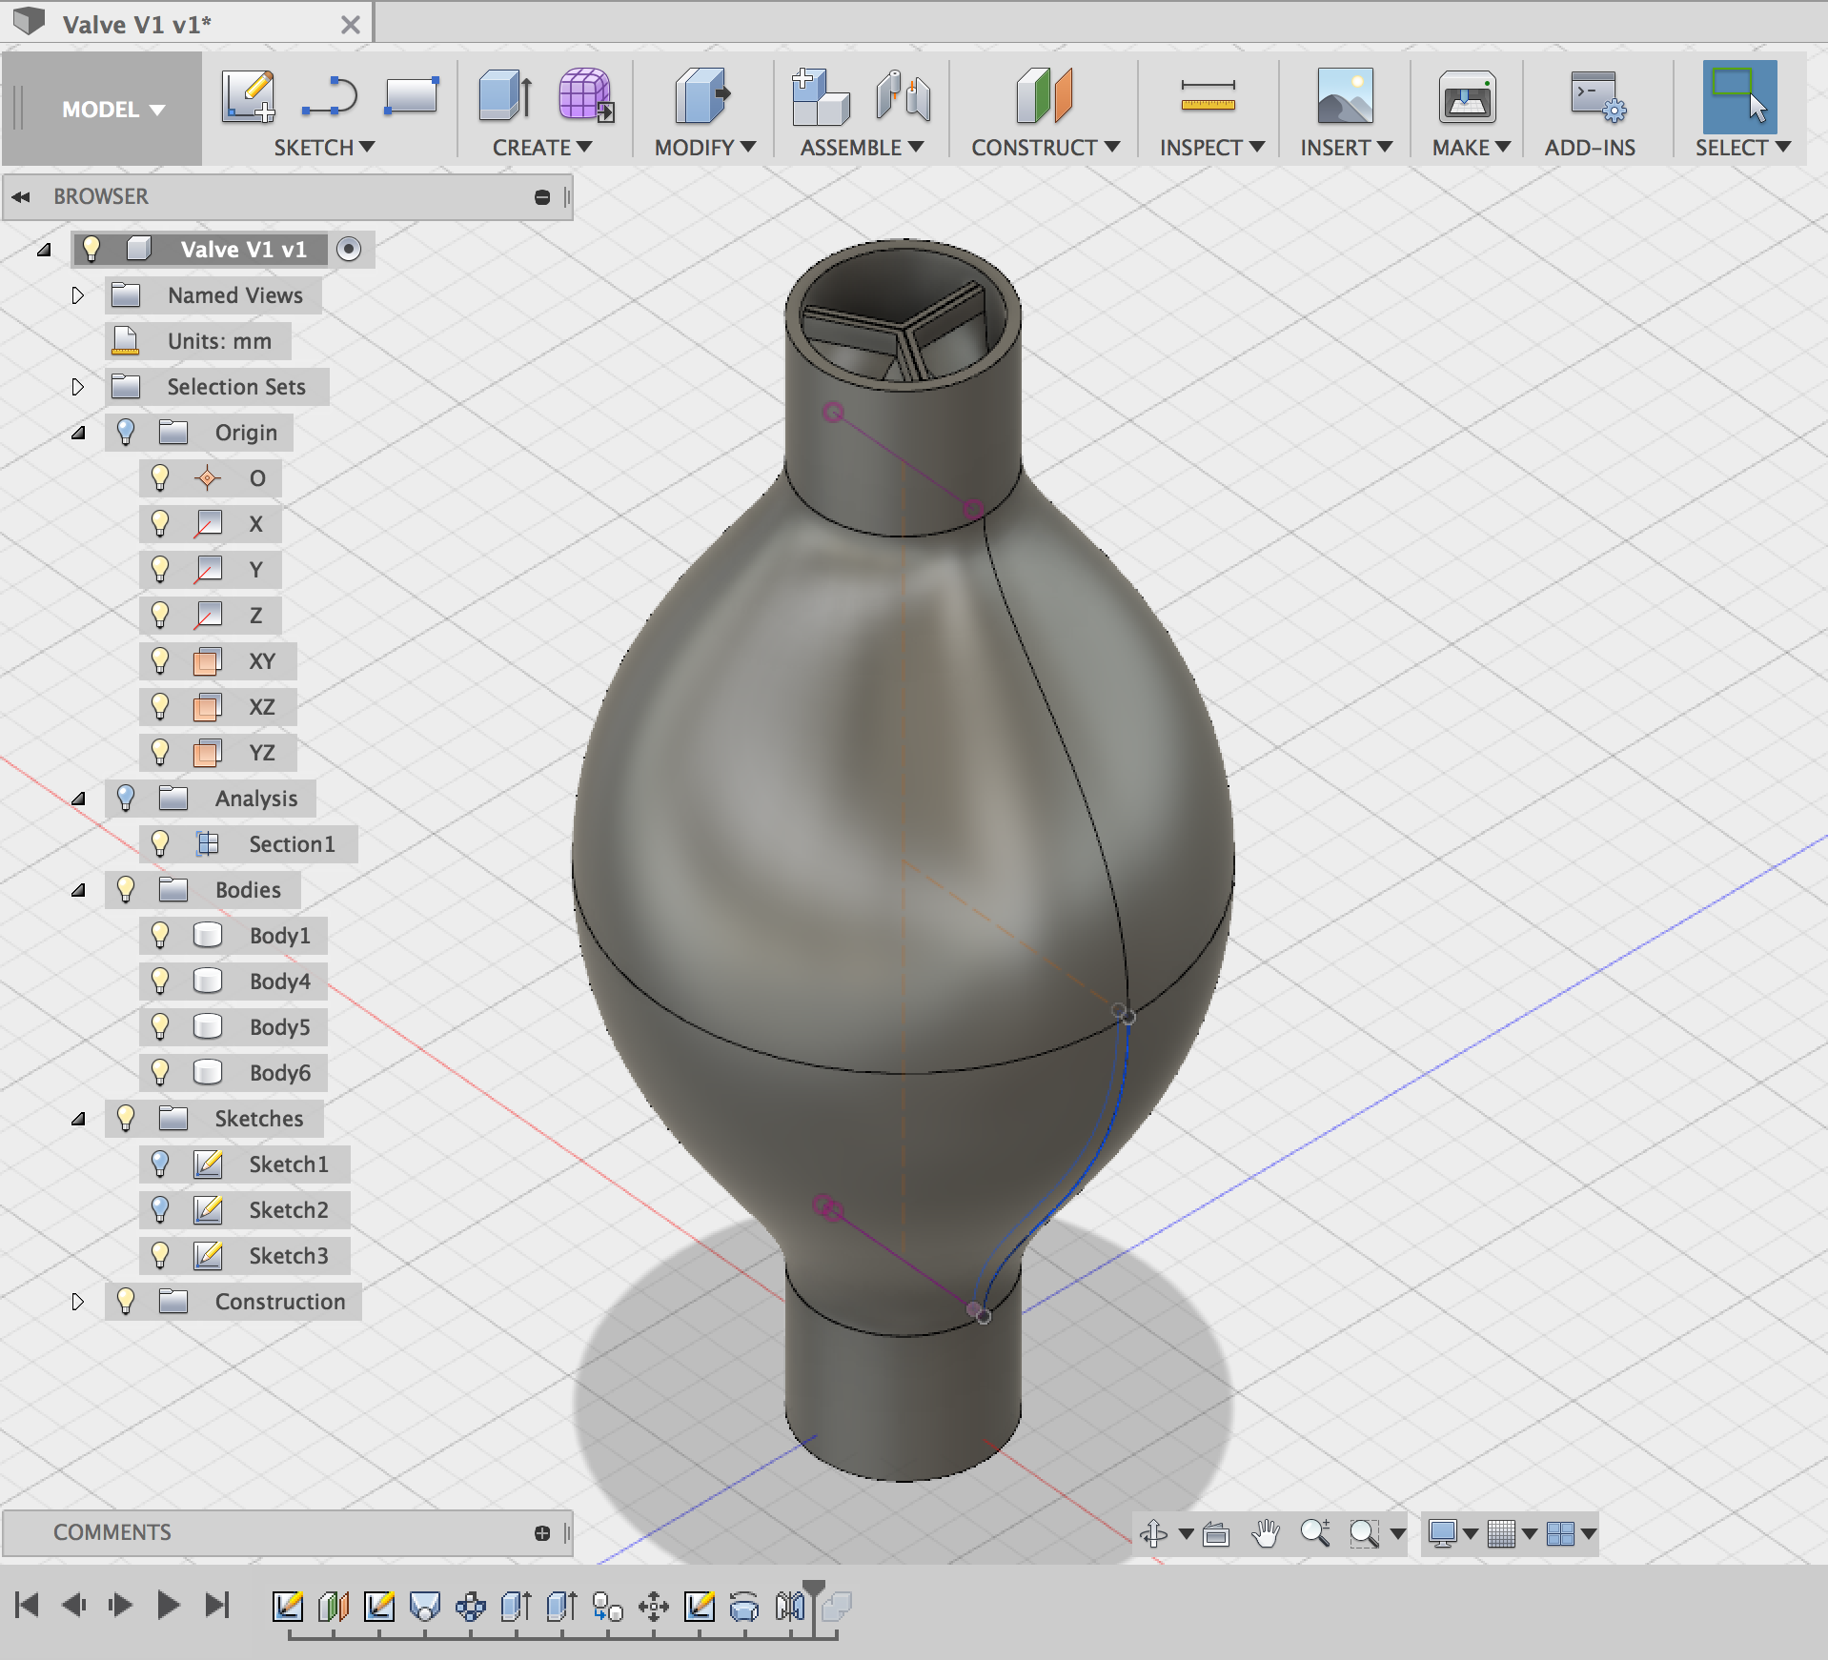Image resolution: width=1828 pixels, height=1660 pixels.
Task: Open the Orbit type dropdown arrow
Action: point(1186,1533)
